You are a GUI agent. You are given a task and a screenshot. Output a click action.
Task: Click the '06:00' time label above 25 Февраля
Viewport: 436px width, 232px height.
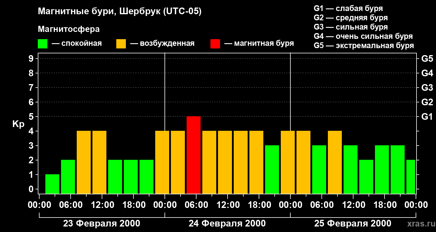[x=322, y=205]
